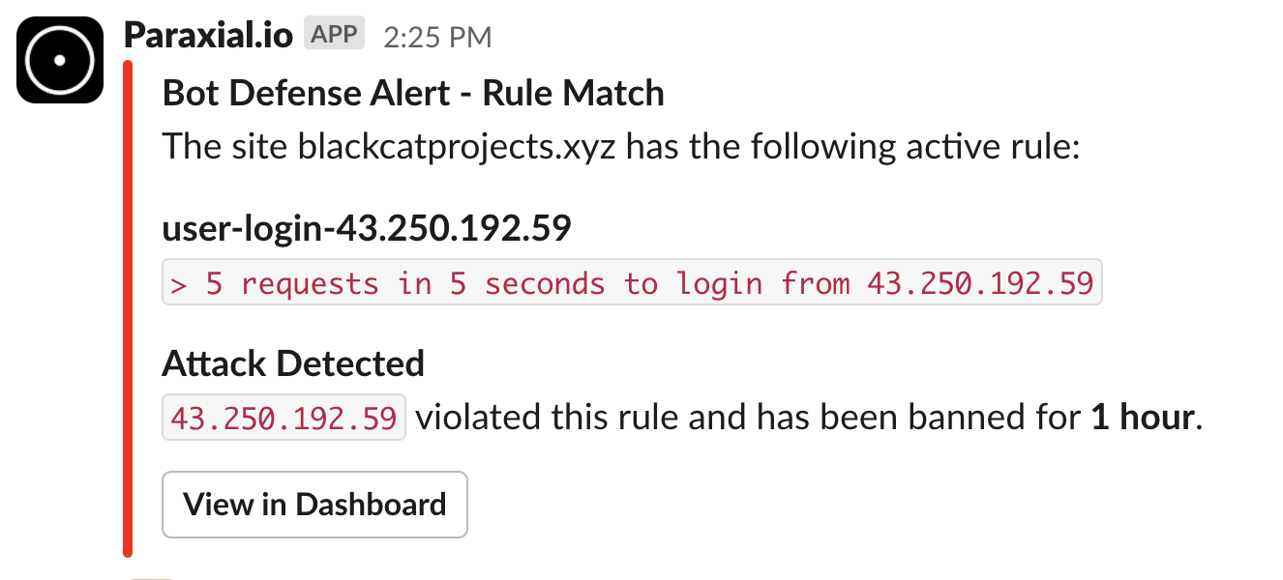Screen dimensions: 1283x580
Task: Click the APP badge beside Paraxial.io
Action: click(x=334, y=35)
